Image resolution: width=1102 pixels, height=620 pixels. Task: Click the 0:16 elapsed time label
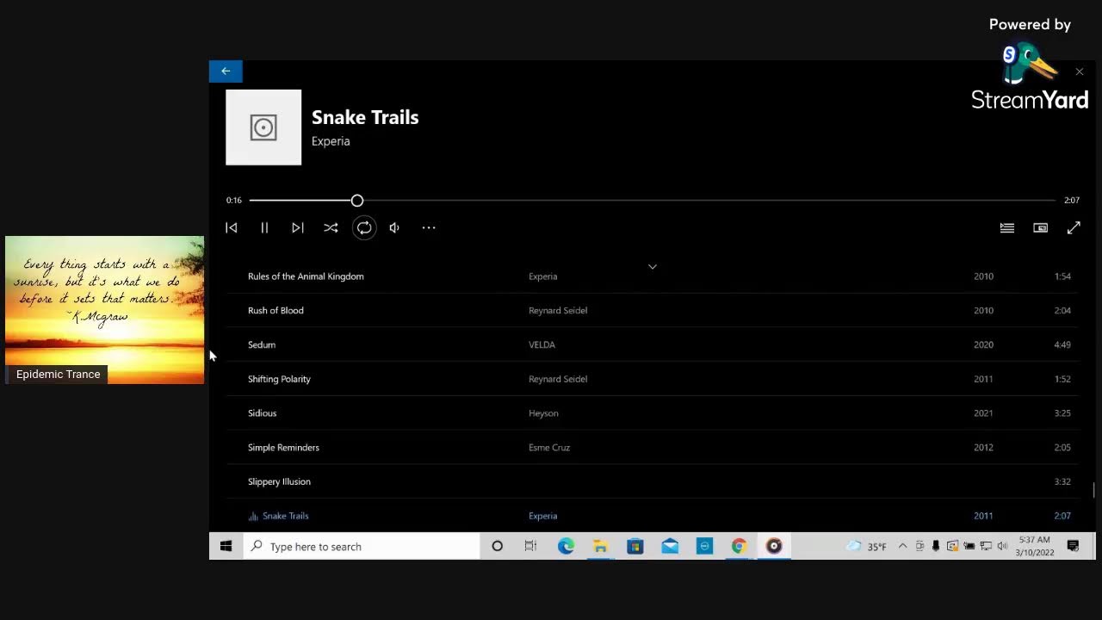(234, 201)
